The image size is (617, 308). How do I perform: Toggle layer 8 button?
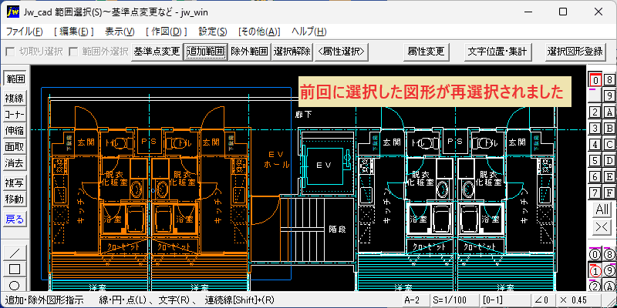[609, 80]
